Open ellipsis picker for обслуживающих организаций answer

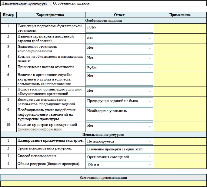pos(150,91)
